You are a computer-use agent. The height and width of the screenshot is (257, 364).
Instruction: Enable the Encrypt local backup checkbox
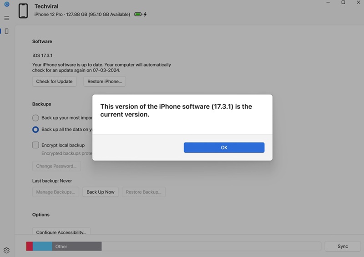[35, 145]
